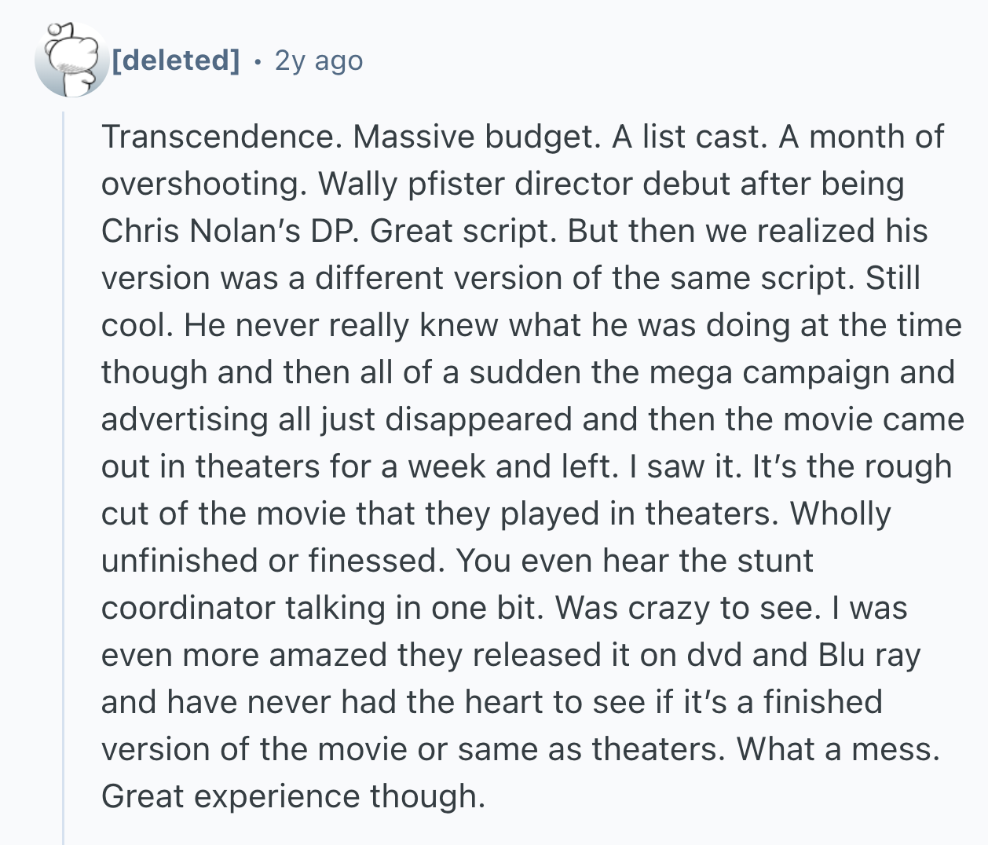988x845 pixels.
Task: Click "Chris Nolan's DP" in the comment
Action: click(229, 231)
